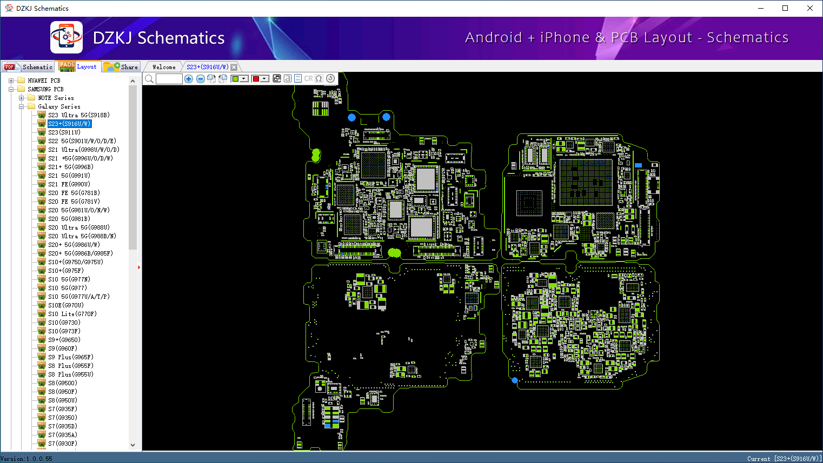Click the component search input field
Image resolution: width=823 pixels, height=463 pixels.
[x=169, y=79]
